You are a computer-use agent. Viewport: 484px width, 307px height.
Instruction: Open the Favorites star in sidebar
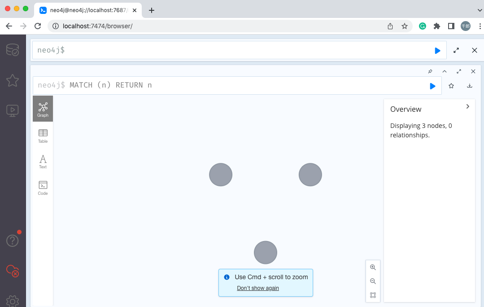(x=13, y=80)
